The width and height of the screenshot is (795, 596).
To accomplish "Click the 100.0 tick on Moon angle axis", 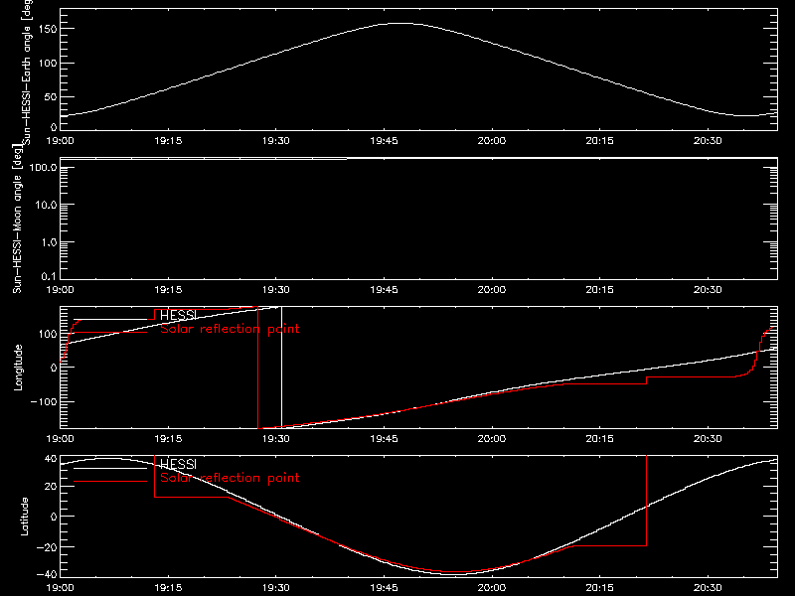I will [x=43, y=167].
